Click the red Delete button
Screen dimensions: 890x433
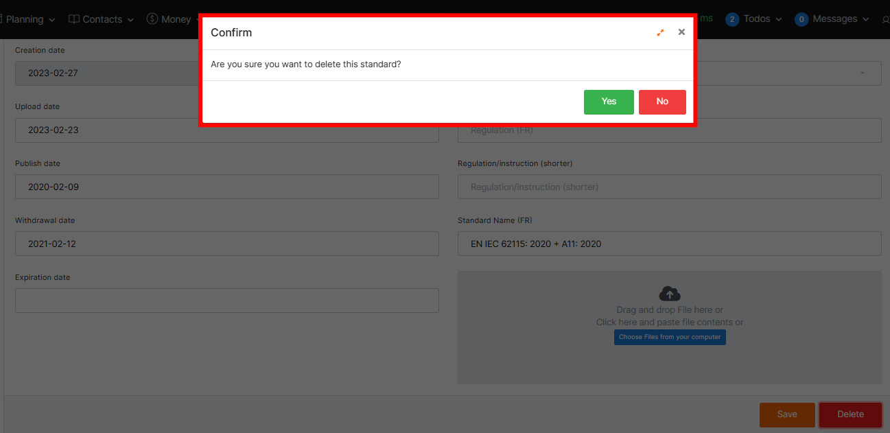tap(850, 414)
